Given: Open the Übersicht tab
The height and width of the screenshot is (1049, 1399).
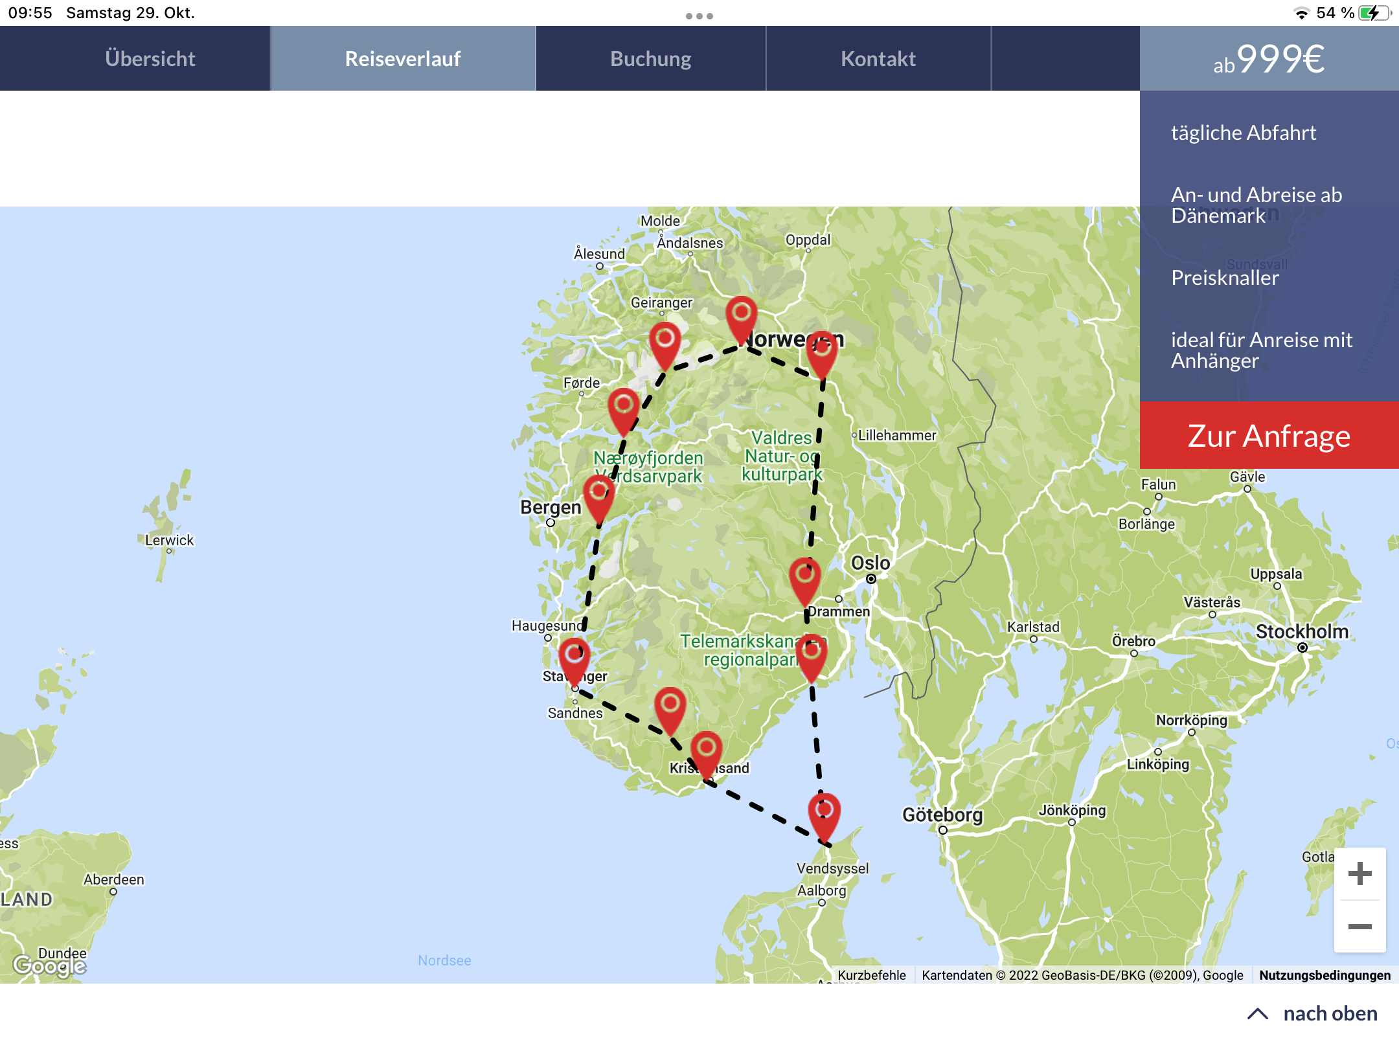Looking at the screenshot, I should tap(150, 59).
